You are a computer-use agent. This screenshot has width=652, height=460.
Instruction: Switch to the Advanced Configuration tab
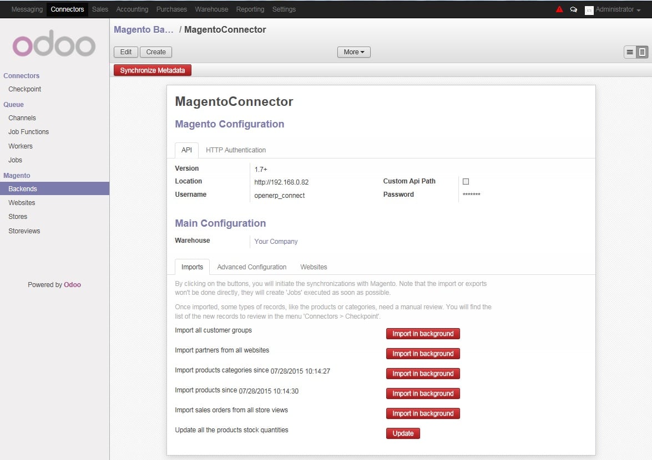pyautogui.click(x=251, y=267)
